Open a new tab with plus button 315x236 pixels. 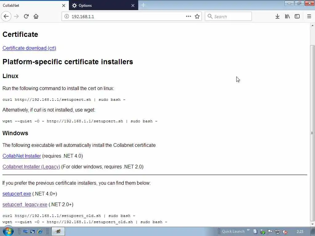[143, 5]
